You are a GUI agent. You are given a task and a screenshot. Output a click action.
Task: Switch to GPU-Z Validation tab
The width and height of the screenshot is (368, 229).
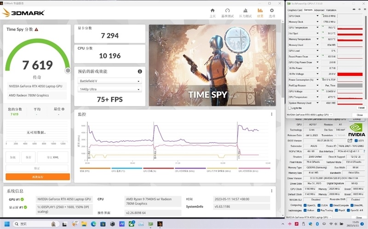pyautogui.click(x=331, y=10)
